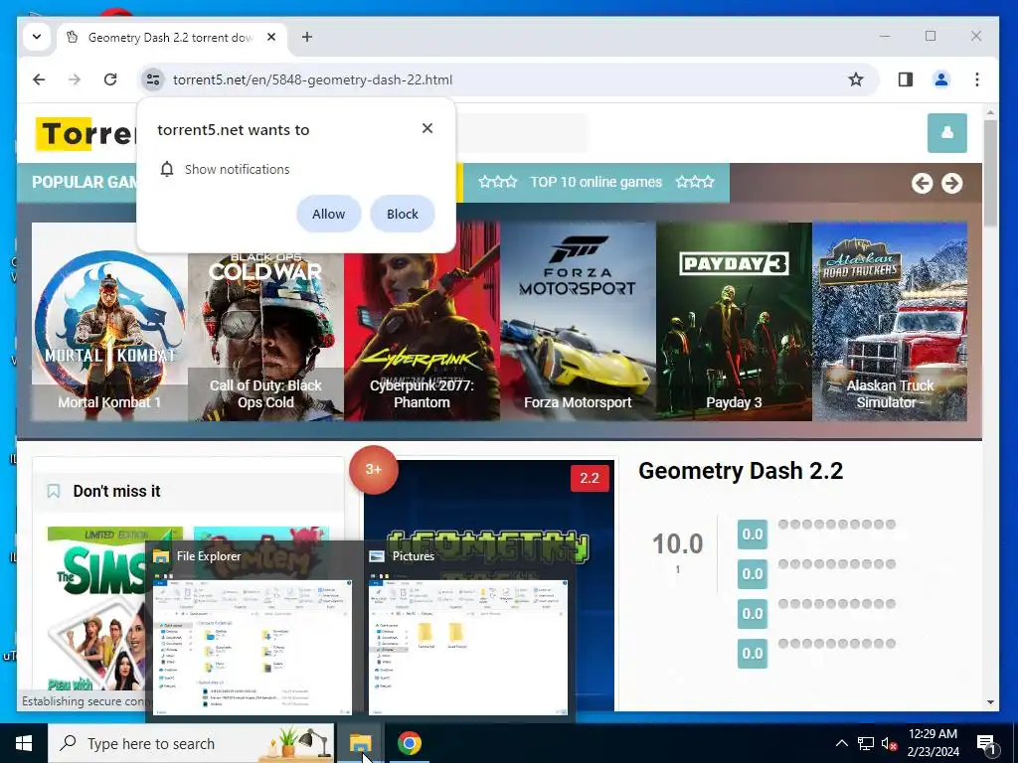This screenshot has height=763, width=1018.
Task: Open network status tray icon
Action: 866,743
